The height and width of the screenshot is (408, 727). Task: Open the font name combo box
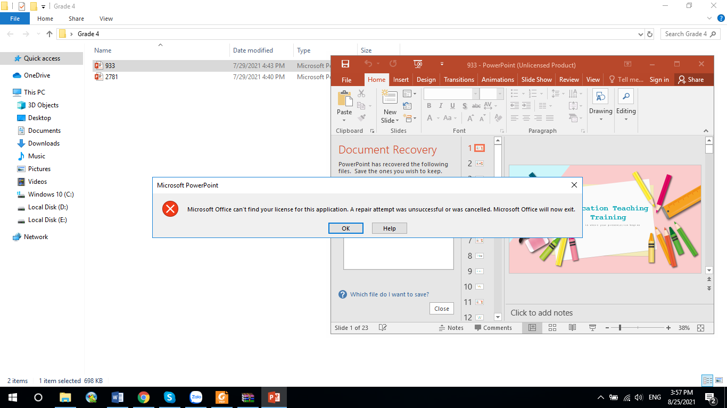451,93
